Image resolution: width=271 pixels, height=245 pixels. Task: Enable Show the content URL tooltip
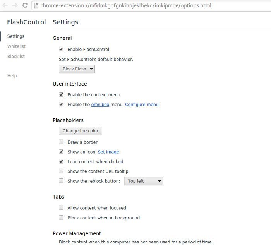pyautogui.click(x=61, y=171)
